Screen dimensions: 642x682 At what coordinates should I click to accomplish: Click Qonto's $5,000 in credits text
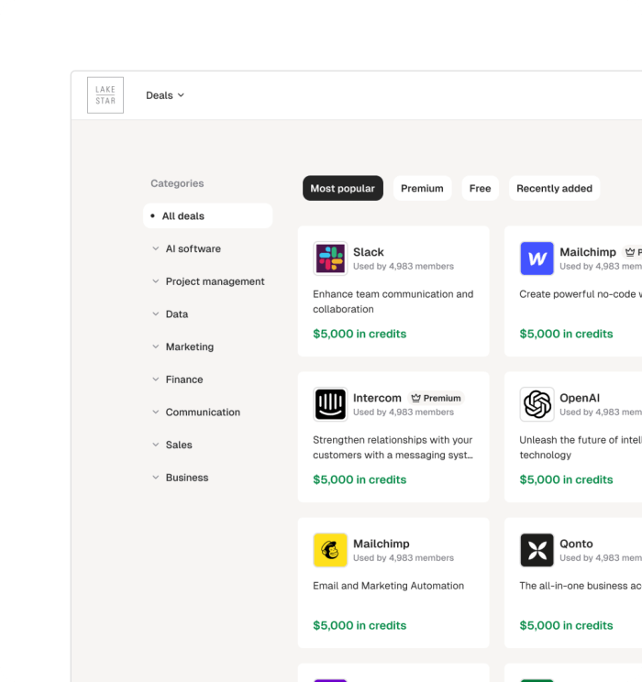pyautogui.click(x=566, y=625)
